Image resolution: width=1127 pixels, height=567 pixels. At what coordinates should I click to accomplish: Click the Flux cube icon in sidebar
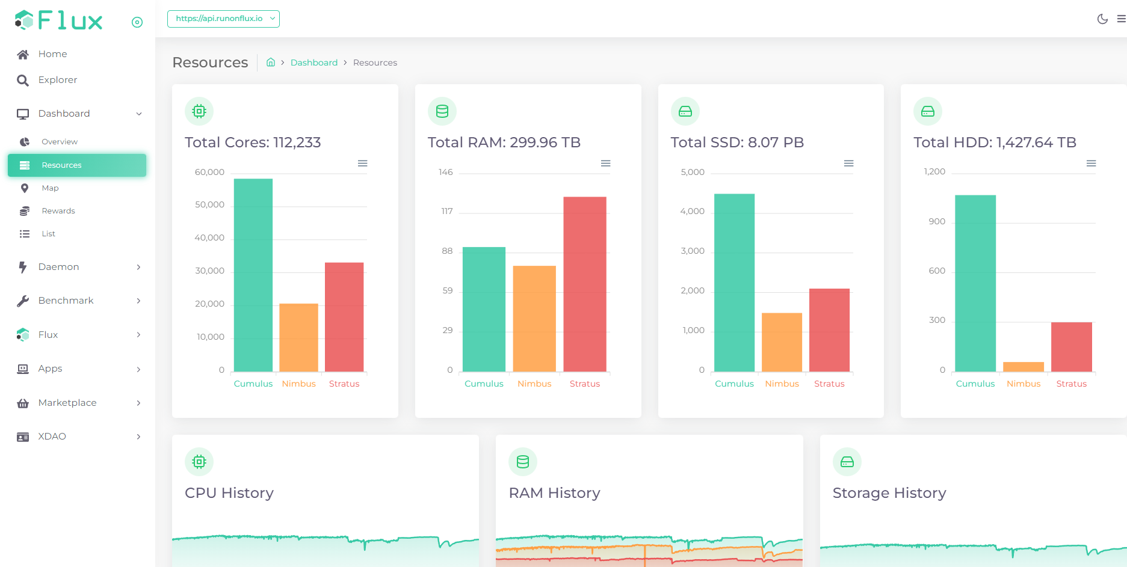[23, 335]
